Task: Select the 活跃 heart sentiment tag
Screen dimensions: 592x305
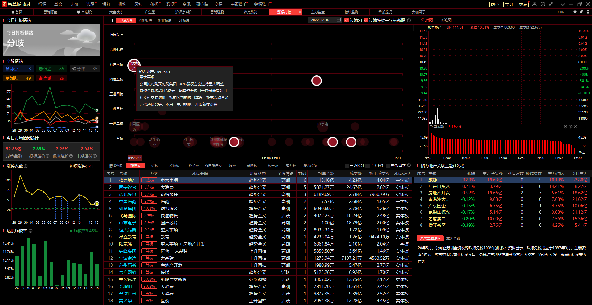Action: pyautogui.click(x=18, y=78)
